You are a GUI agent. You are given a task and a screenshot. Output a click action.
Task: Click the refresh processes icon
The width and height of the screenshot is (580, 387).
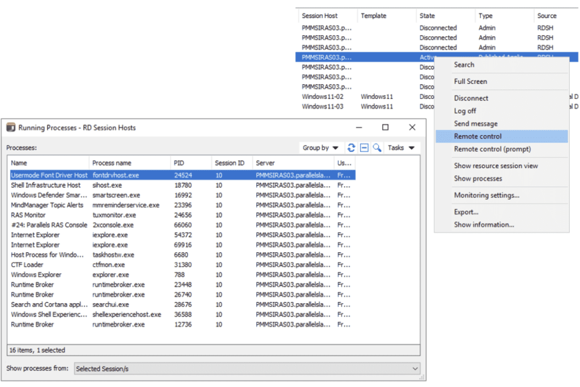point(351,148)
